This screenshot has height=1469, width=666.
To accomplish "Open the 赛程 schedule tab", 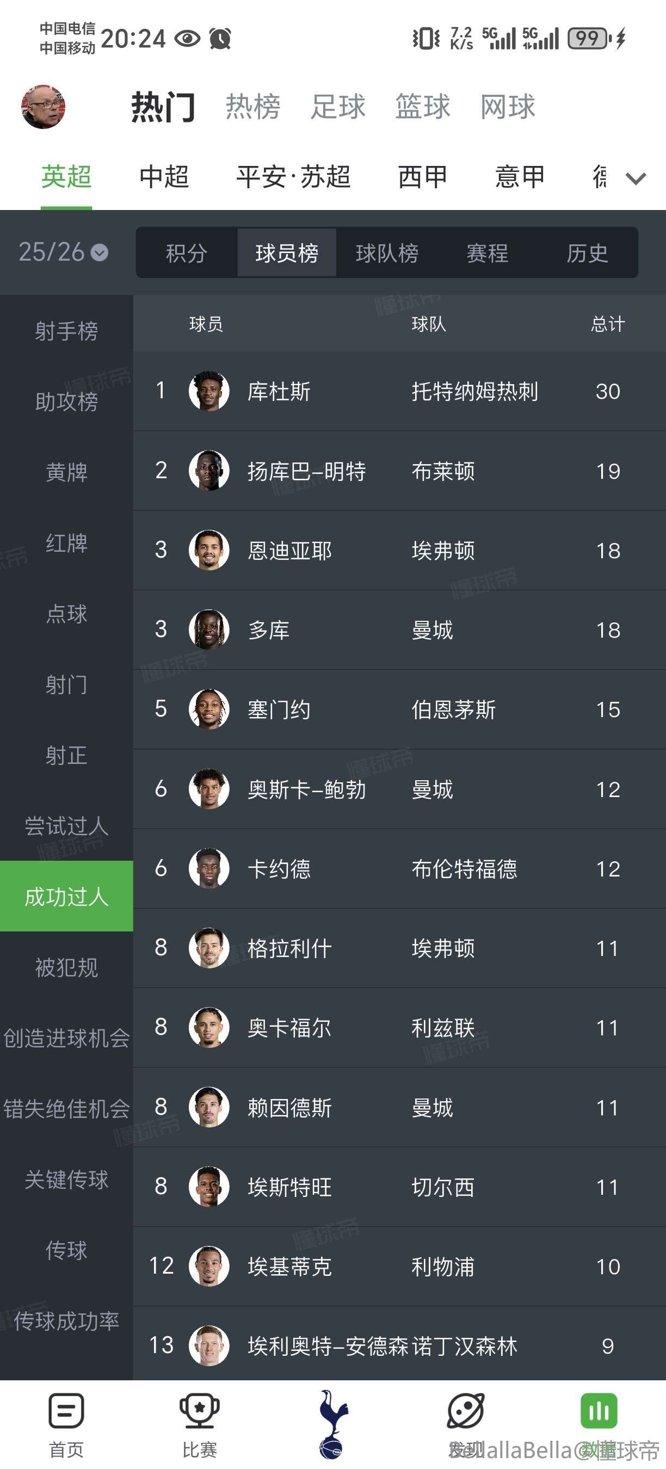I will (x=488, y=253).
